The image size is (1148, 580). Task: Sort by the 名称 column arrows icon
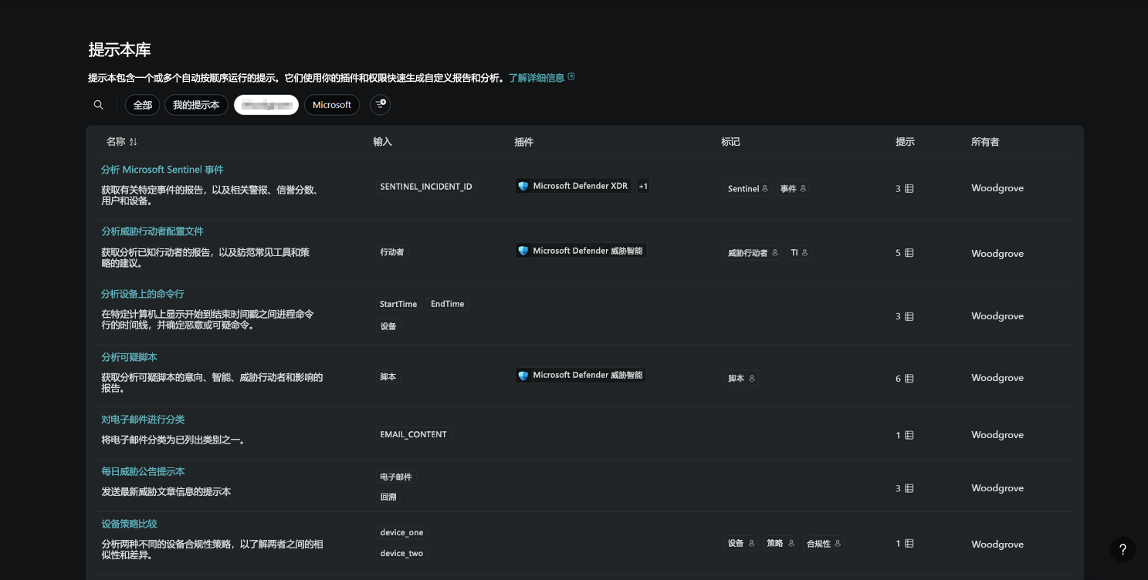134,142
